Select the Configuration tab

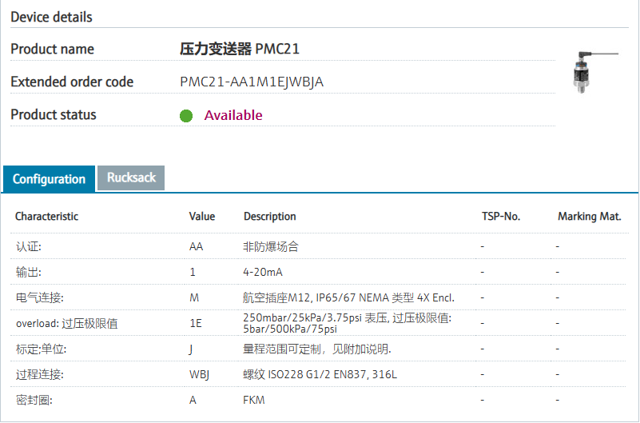[49, 179]
